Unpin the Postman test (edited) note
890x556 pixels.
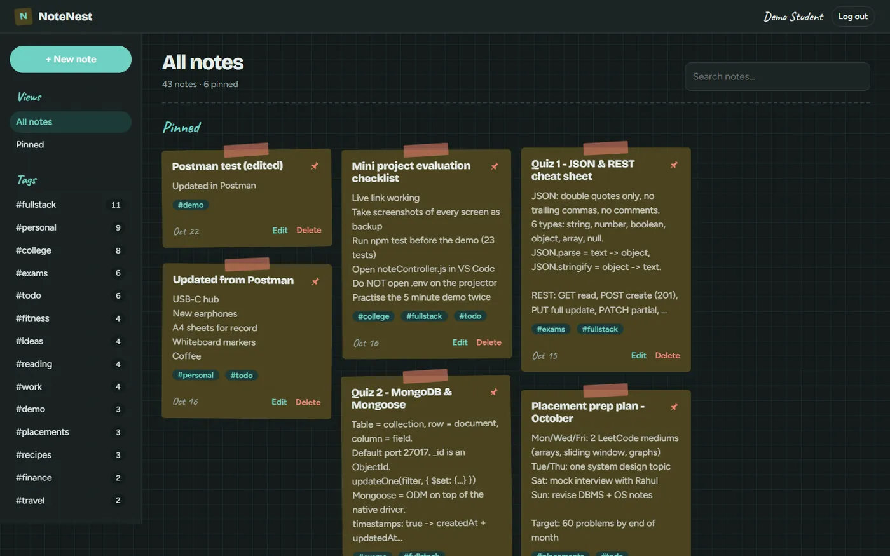(315, 166)
